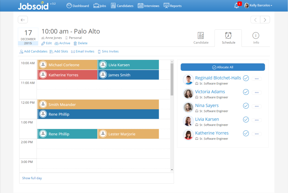Click the person icon on 12 PM Rene Phillip slot
Viewport: 288px width, 193px height.
coord(43,114)
